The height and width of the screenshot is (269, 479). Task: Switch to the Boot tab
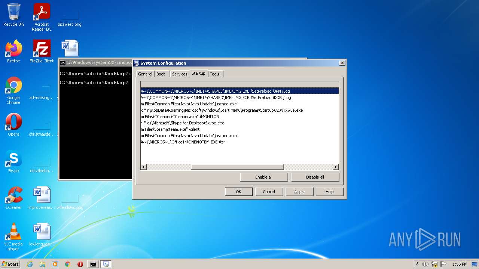[161, 74]
